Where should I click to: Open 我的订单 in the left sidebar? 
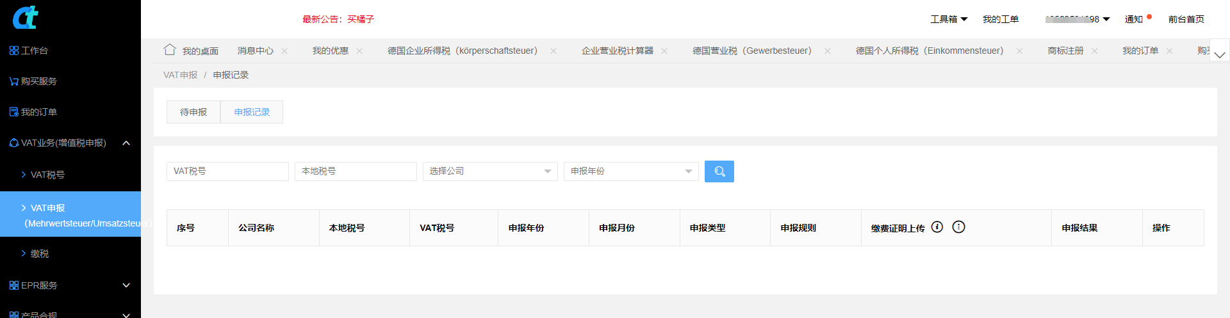tap(38, 112)
